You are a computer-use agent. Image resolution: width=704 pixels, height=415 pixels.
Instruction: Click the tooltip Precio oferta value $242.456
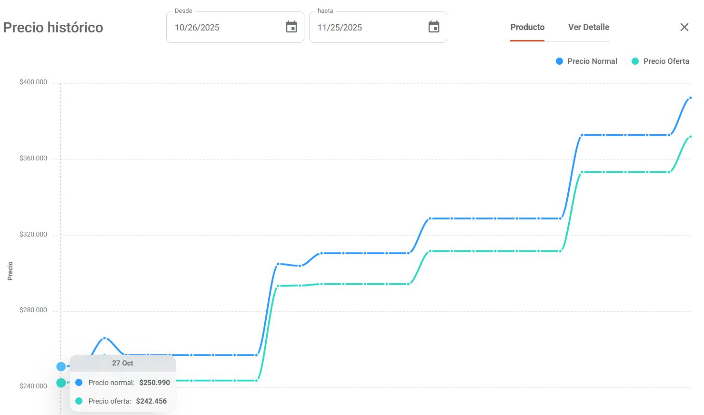pyautogui.click(x=151, y=401)
